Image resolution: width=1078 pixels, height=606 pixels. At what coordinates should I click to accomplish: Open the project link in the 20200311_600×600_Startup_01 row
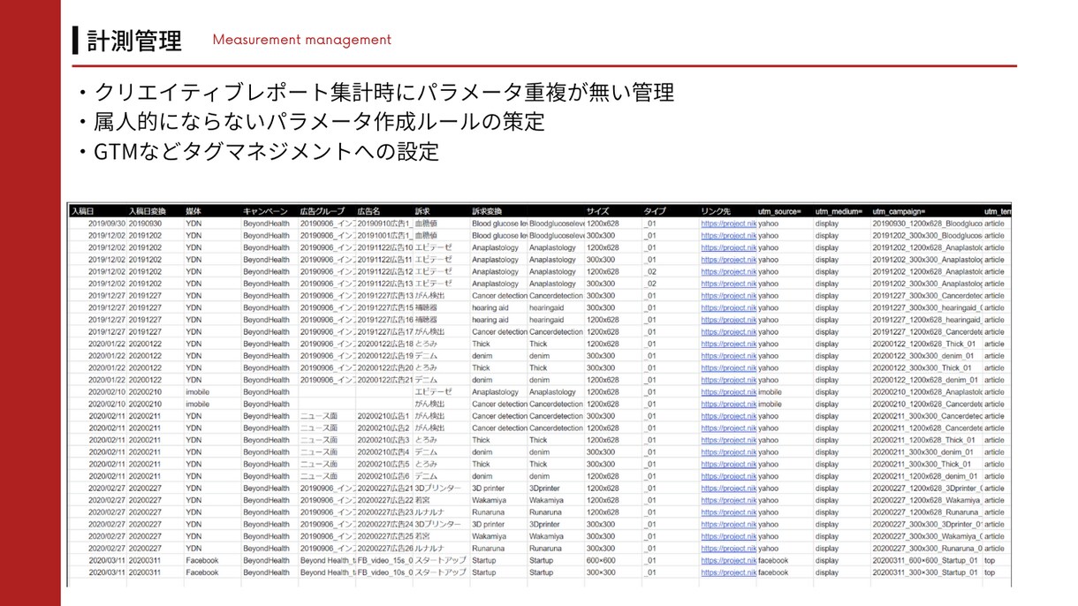point(729,560)
